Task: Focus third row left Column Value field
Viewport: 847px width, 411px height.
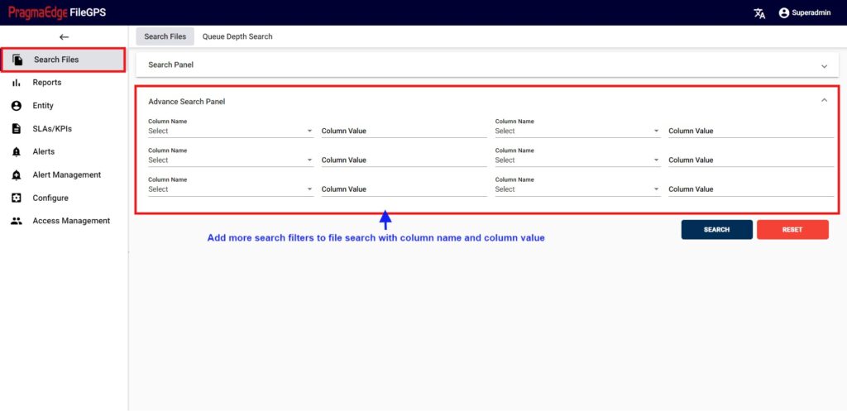Action: (404, 189)
